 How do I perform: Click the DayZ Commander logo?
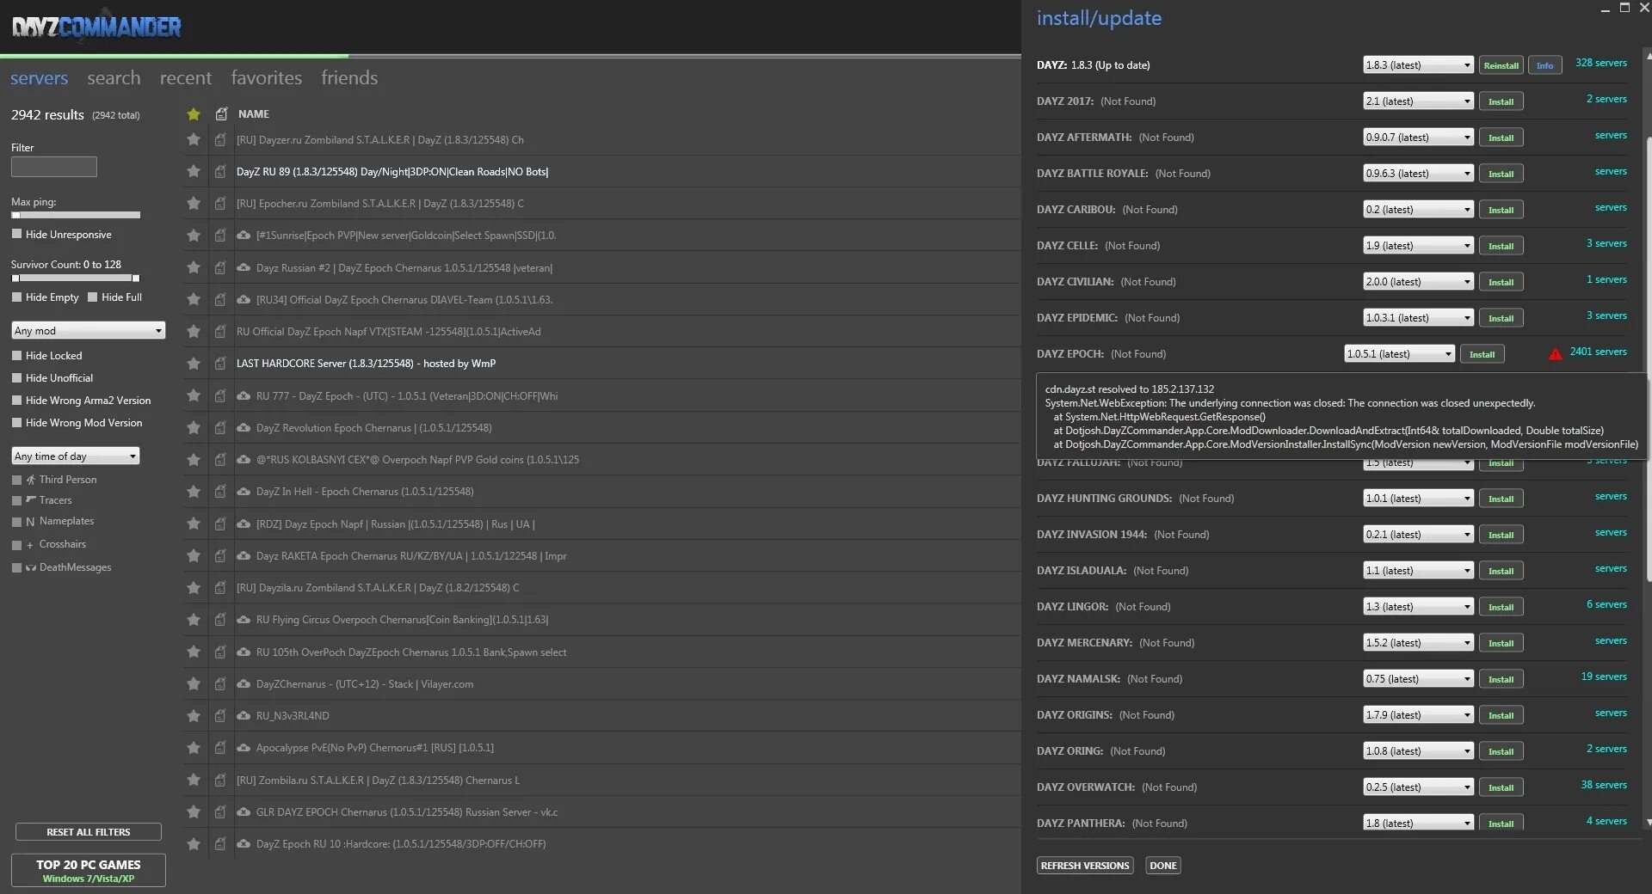(96, 27)
